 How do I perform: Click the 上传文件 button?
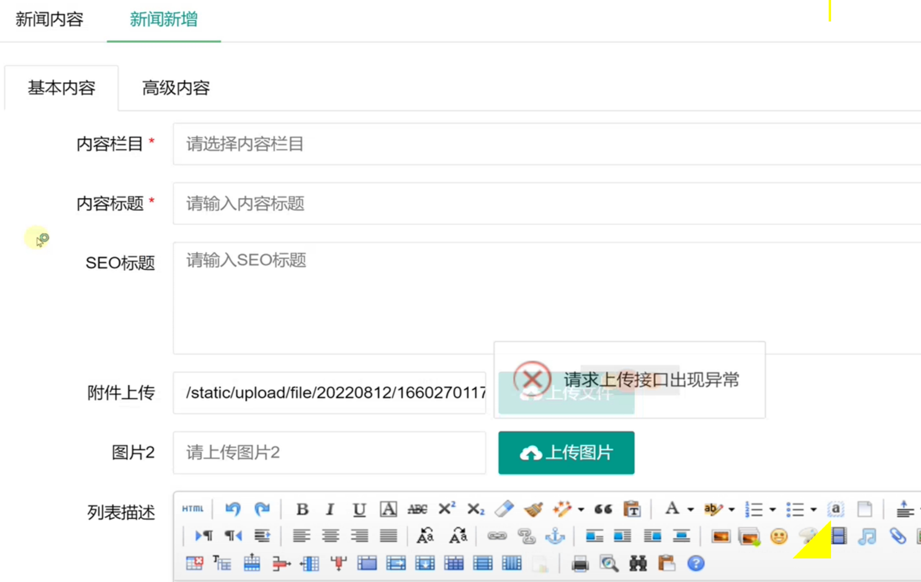pos(566,393)
